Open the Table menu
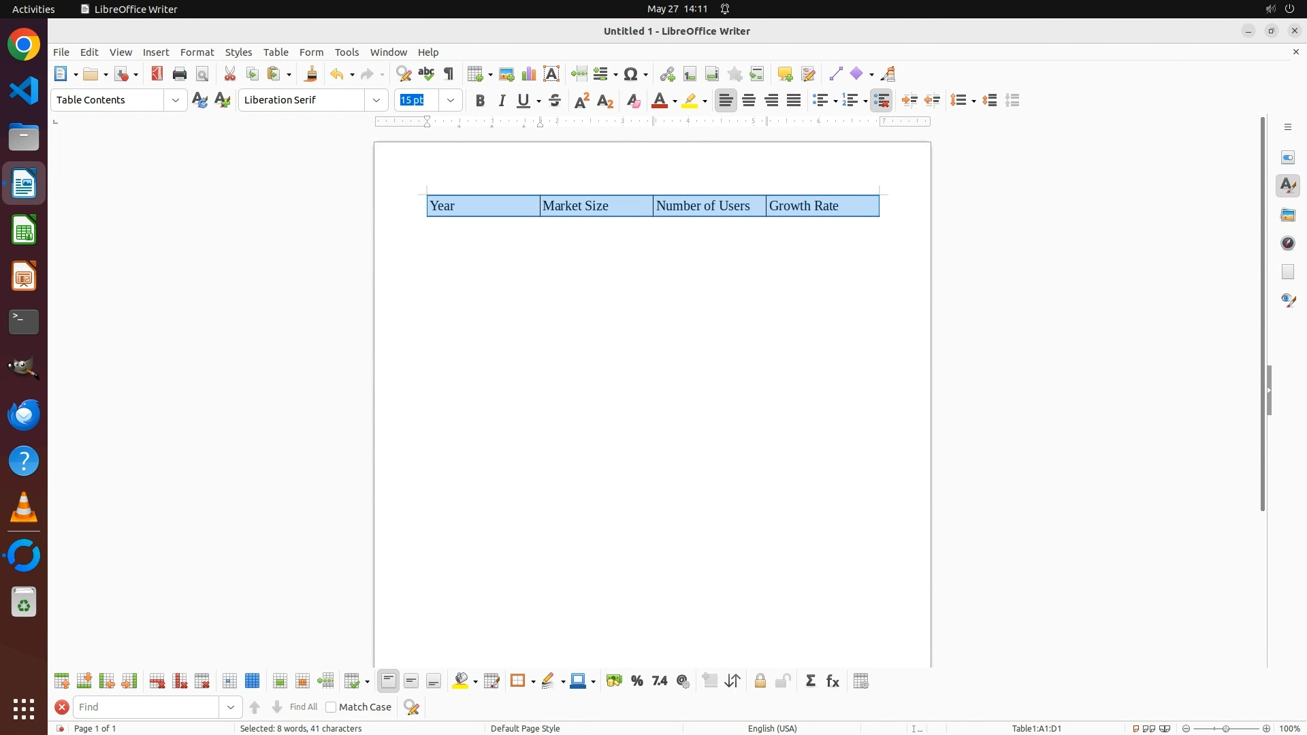 point(276,52)
